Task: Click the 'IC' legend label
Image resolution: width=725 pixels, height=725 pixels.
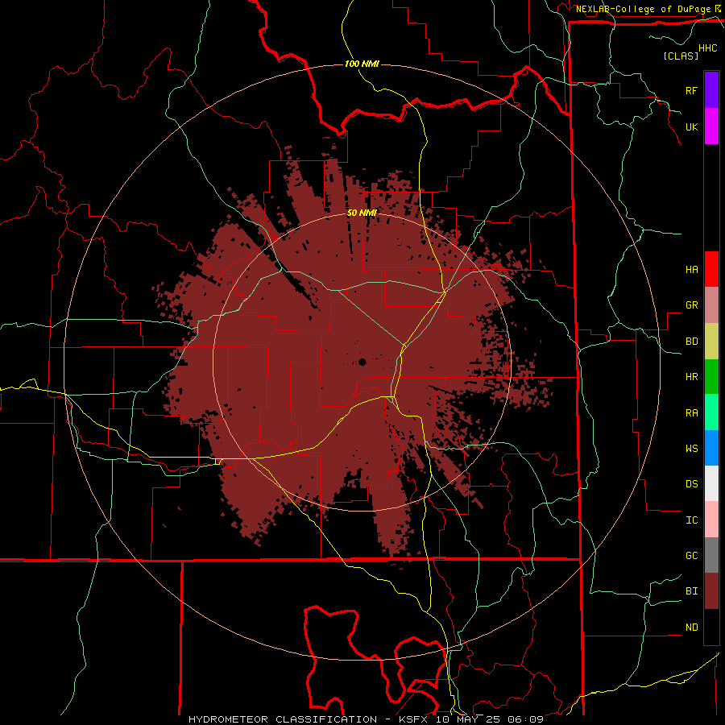Action: click(x=692, y=520)
